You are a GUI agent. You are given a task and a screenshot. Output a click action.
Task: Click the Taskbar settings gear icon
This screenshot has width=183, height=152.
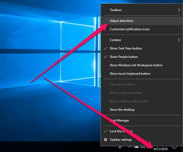[x=106, y=140]
